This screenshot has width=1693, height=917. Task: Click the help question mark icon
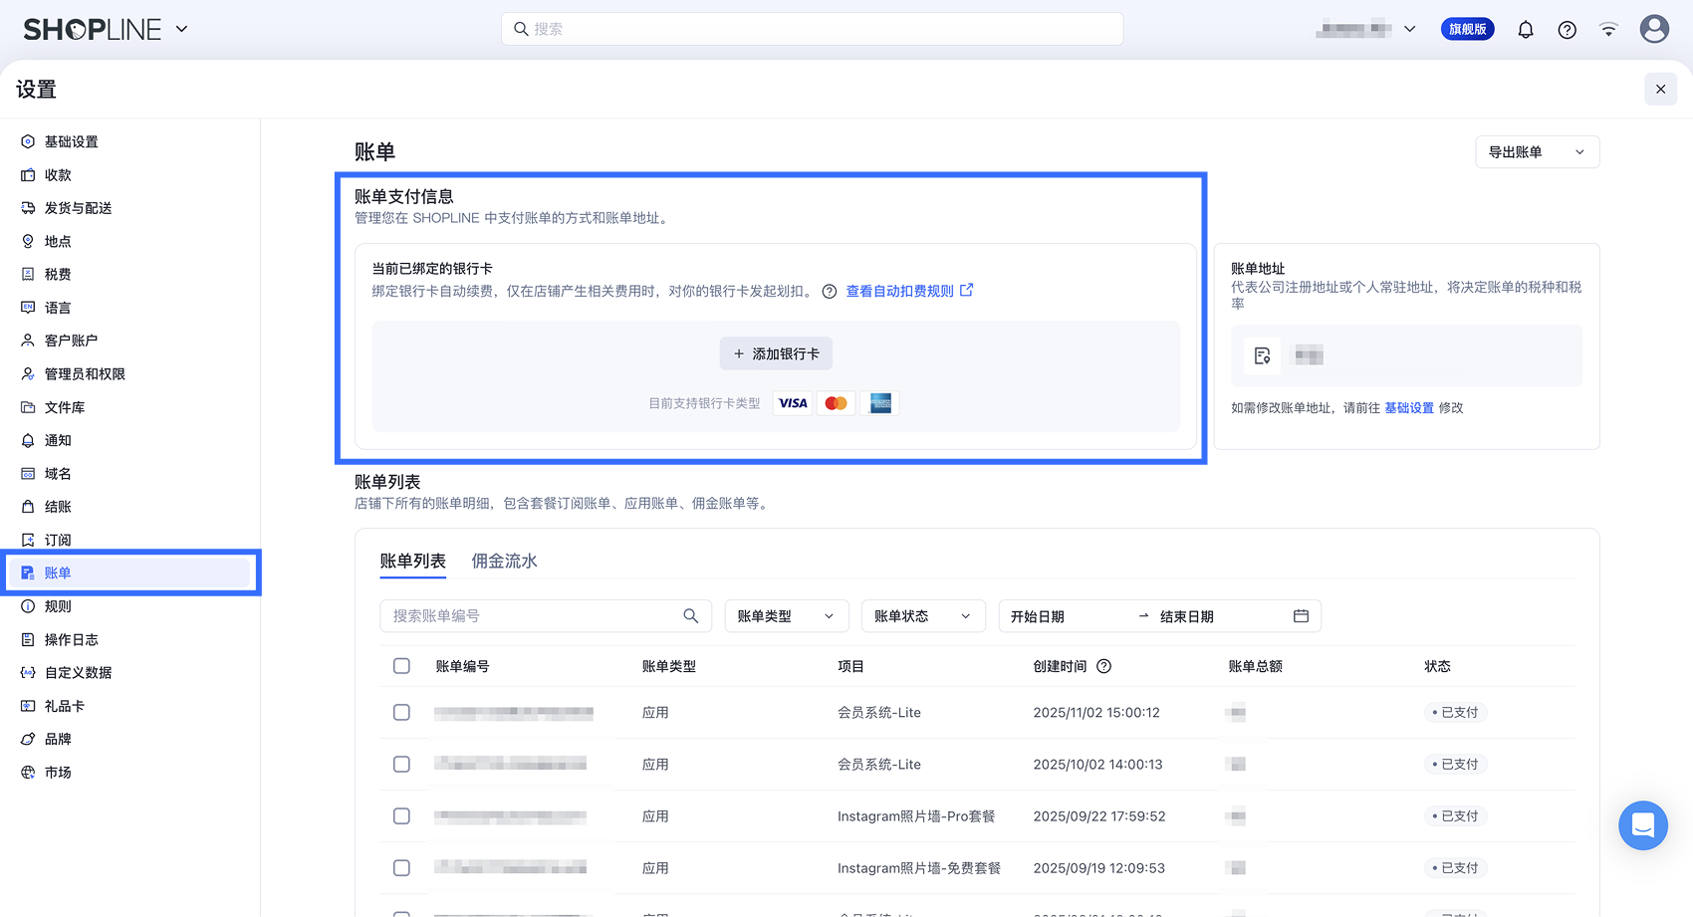(1567, 29)
